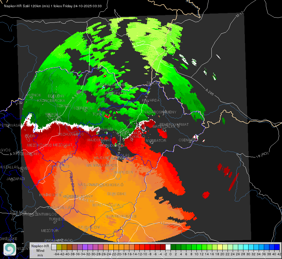The height and width of the screenshot is (259, 282).
Task: Click the light gray swatch left of -64
Action: pyautogui.click(x=54, y=247)
